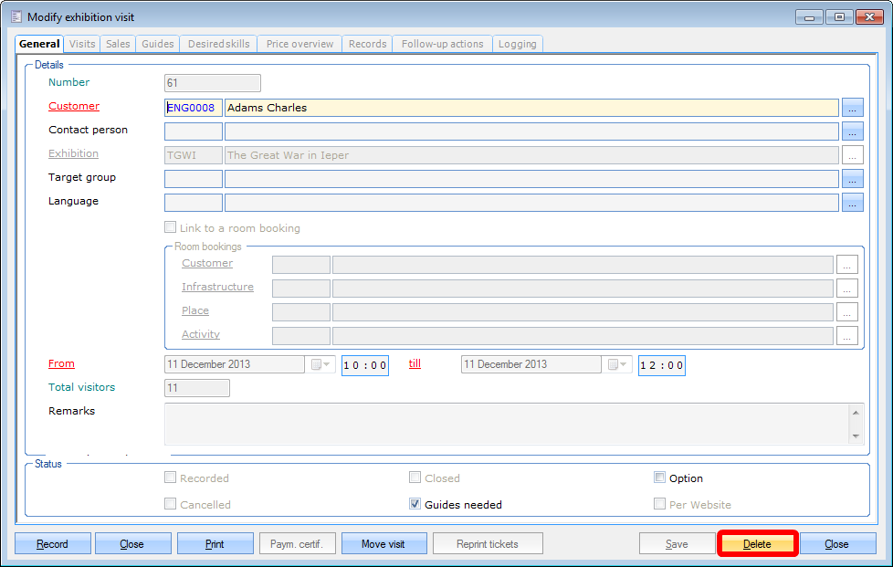The width and height of the screenshot is (893, 567).
Task: Open Infrastructure lookup ellipsis in Room bookings
Action: (x=847, y=289)
